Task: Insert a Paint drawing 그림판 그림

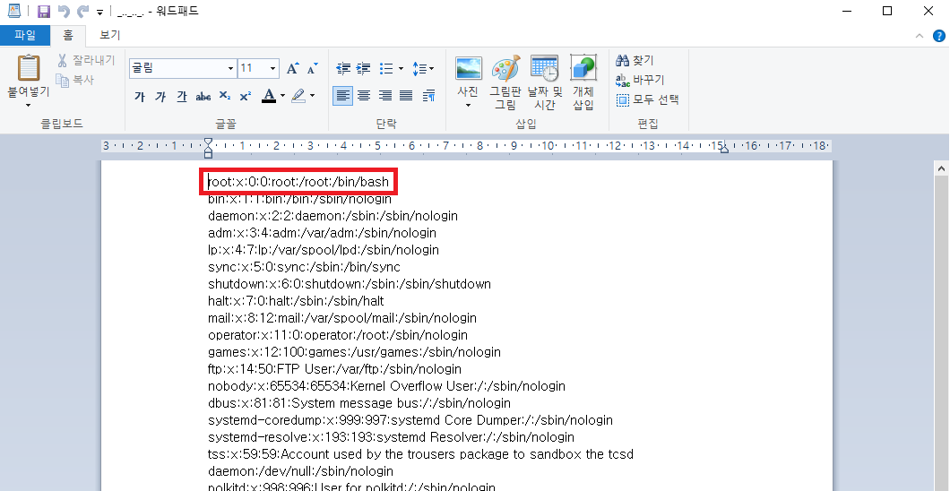Action: (x=505, y=82)
